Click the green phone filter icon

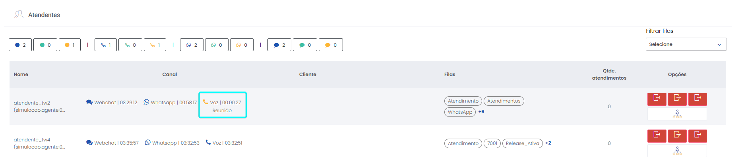coord(130,45)
